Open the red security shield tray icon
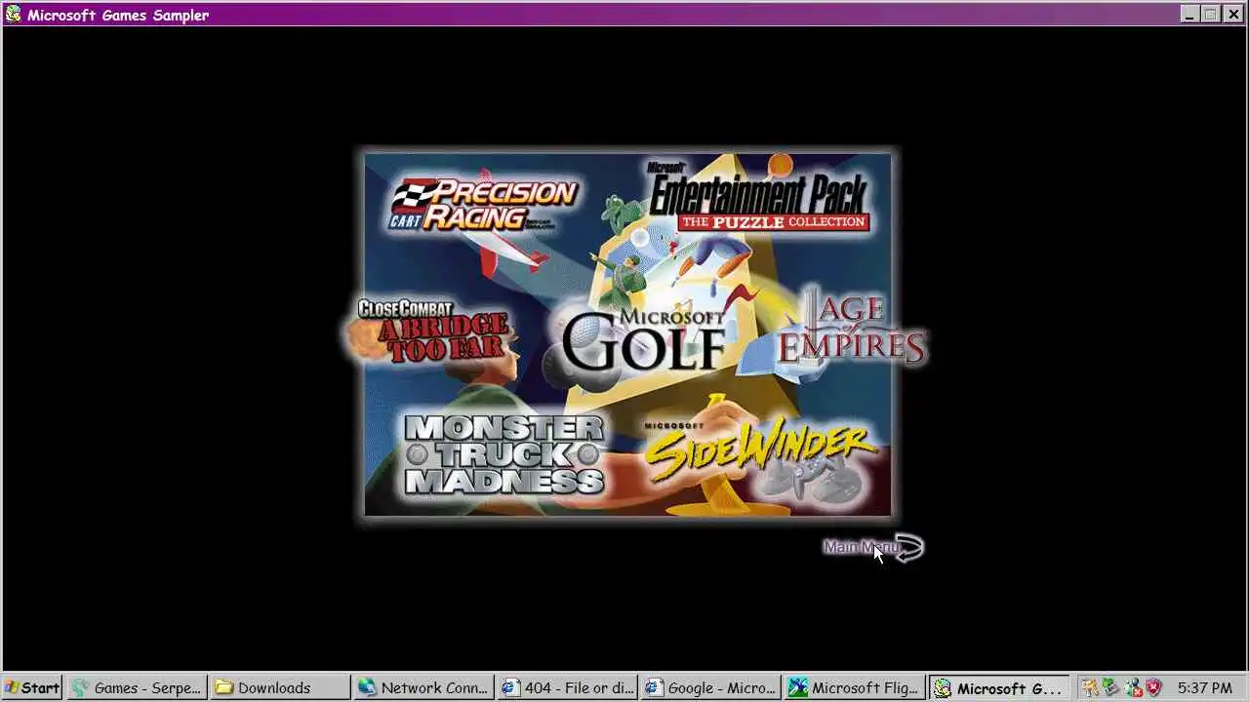This screenshot has height=702, width=1249. (x=1153, y=688)
